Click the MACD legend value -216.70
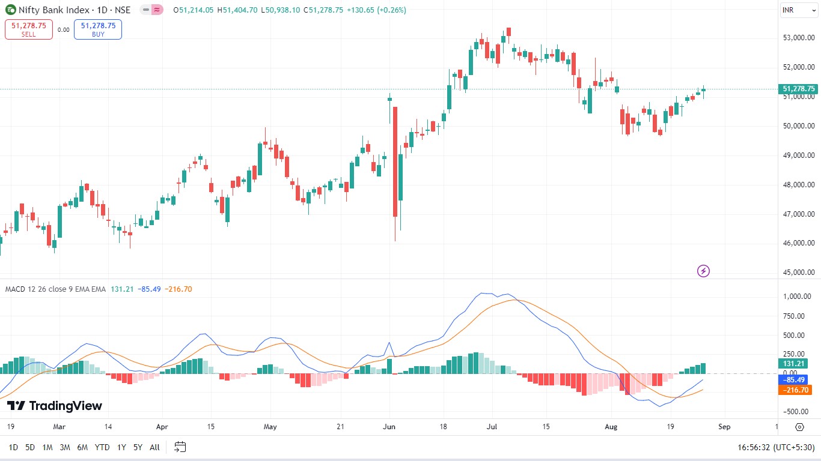 click(x=178, y=289)
